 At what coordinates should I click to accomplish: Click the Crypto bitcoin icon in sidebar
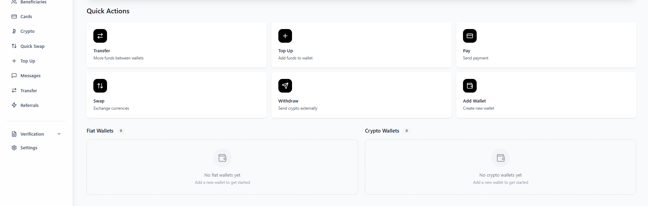[x=14, y=31]
